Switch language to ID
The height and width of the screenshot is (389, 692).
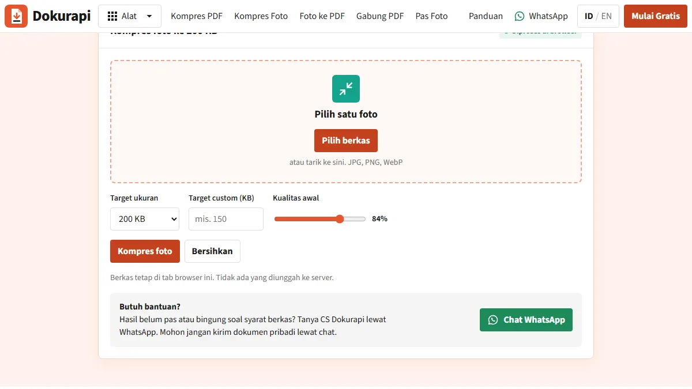[589, 16]
